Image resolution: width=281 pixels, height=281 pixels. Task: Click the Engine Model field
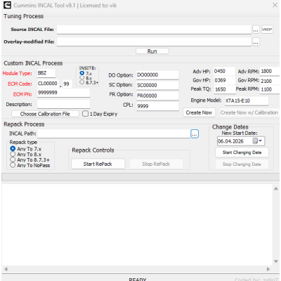[247, 101]
